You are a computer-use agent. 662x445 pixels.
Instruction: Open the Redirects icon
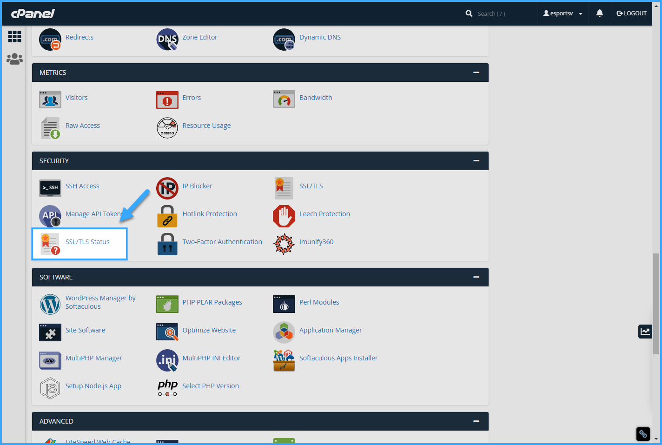click(50, 40)
